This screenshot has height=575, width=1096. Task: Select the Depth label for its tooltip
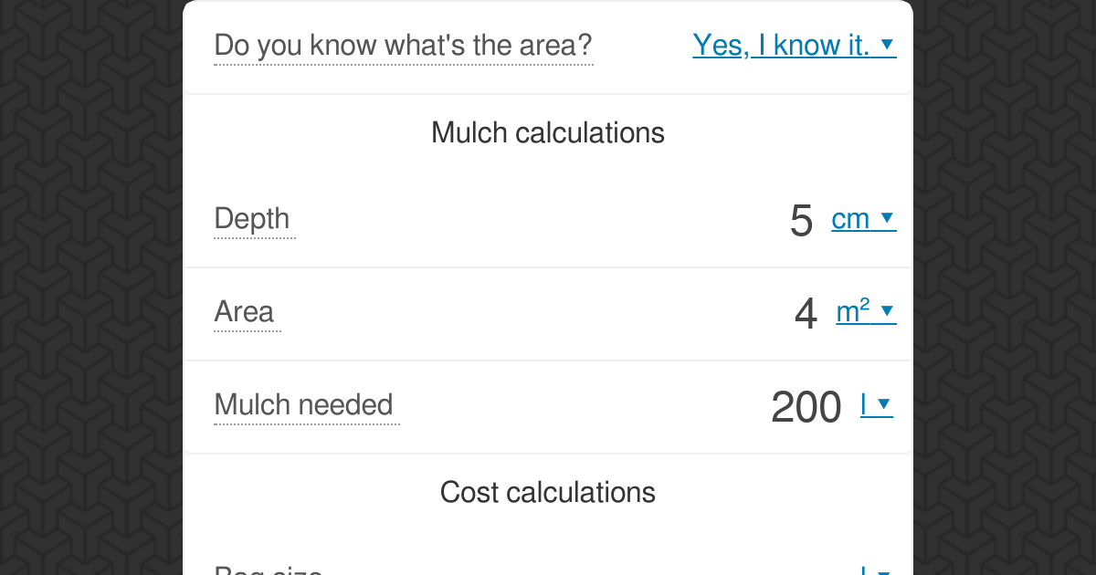[x=254, y=219]
